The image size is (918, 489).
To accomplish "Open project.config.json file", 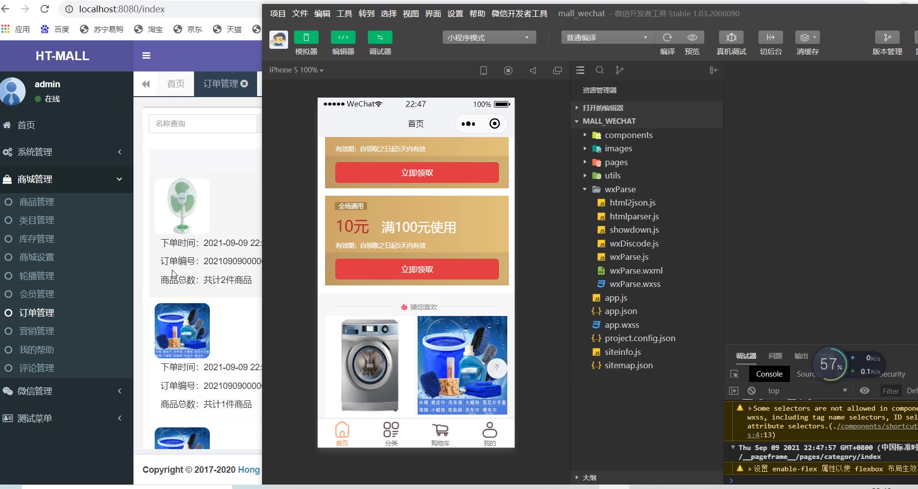I will [x=640, y=338].
